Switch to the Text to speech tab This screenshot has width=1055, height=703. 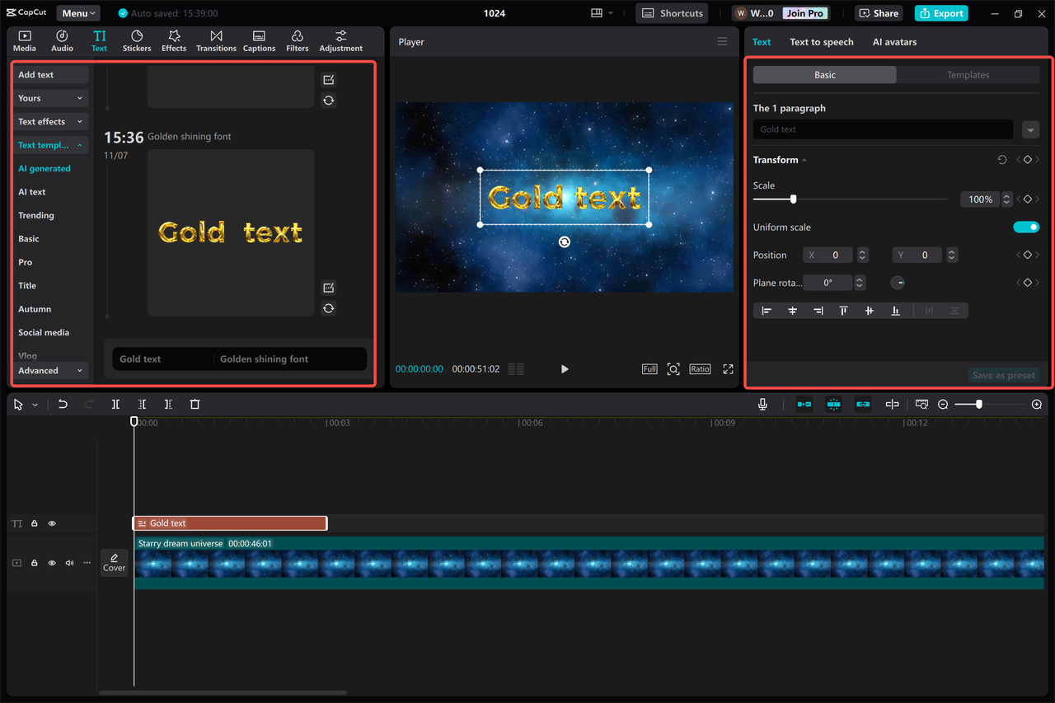pyautogui.click(x=821, y=41)
